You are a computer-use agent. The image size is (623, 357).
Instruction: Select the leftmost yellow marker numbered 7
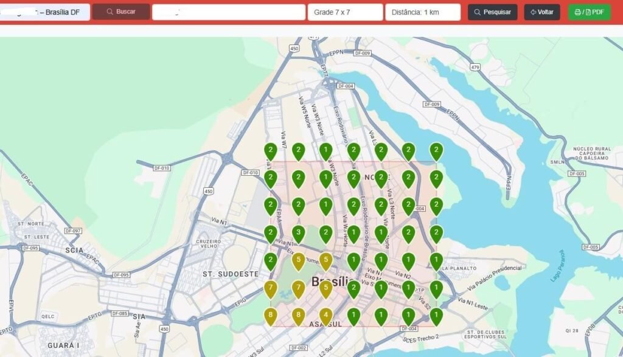pyautogui.click(x=270, y=288)
